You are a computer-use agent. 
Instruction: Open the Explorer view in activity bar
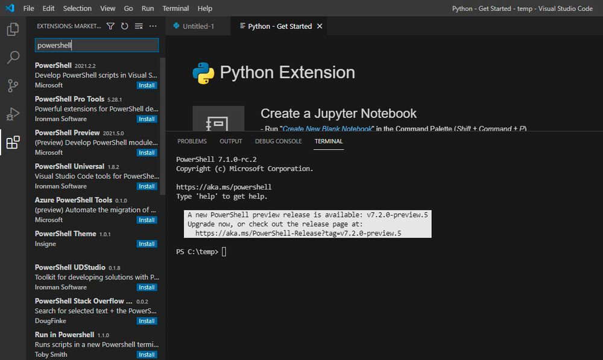[x=13, y=29]
